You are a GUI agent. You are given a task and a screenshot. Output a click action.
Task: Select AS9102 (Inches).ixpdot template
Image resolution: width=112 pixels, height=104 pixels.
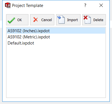click(56, 31)
